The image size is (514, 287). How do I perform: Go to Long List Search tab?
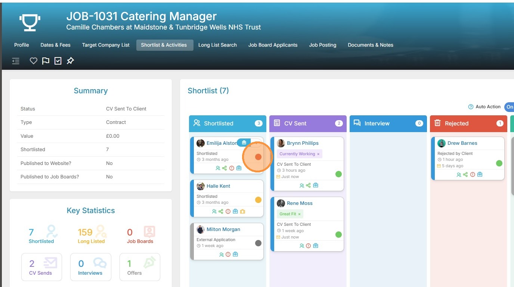click(217, 45)
